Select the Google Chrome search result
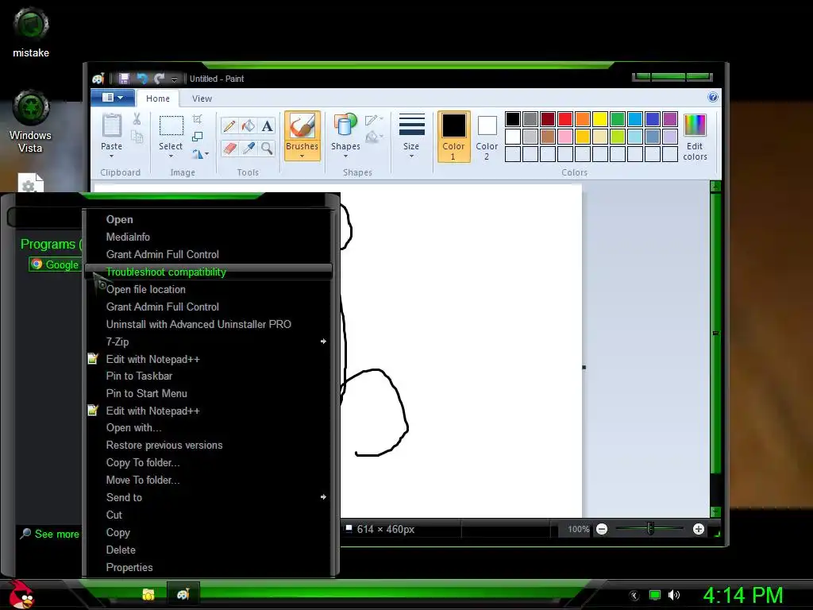813x610 pixels. point(55,264)
